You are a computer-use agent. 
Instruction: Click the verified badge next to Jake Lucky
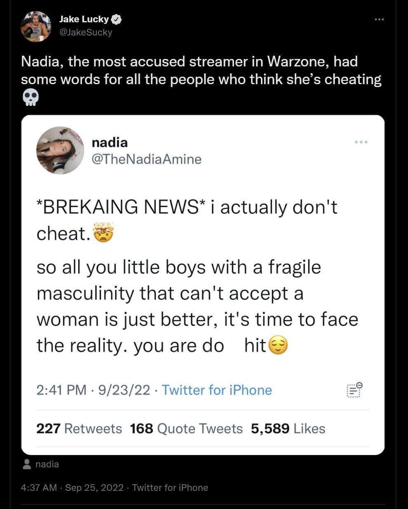pos(116,19)
